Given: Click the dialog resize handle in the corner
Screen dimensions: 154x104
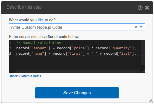Looking at the screenshot, I should (150, 100).
